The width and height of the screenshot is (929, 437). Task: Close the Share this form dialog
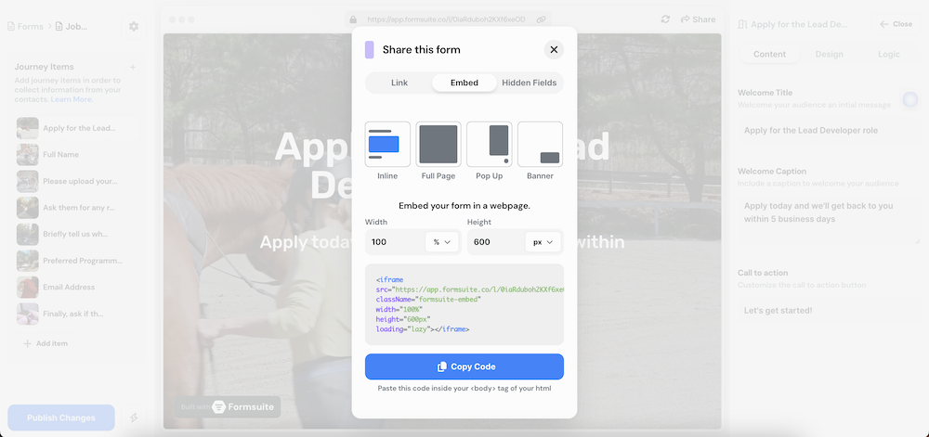point(554,50)
